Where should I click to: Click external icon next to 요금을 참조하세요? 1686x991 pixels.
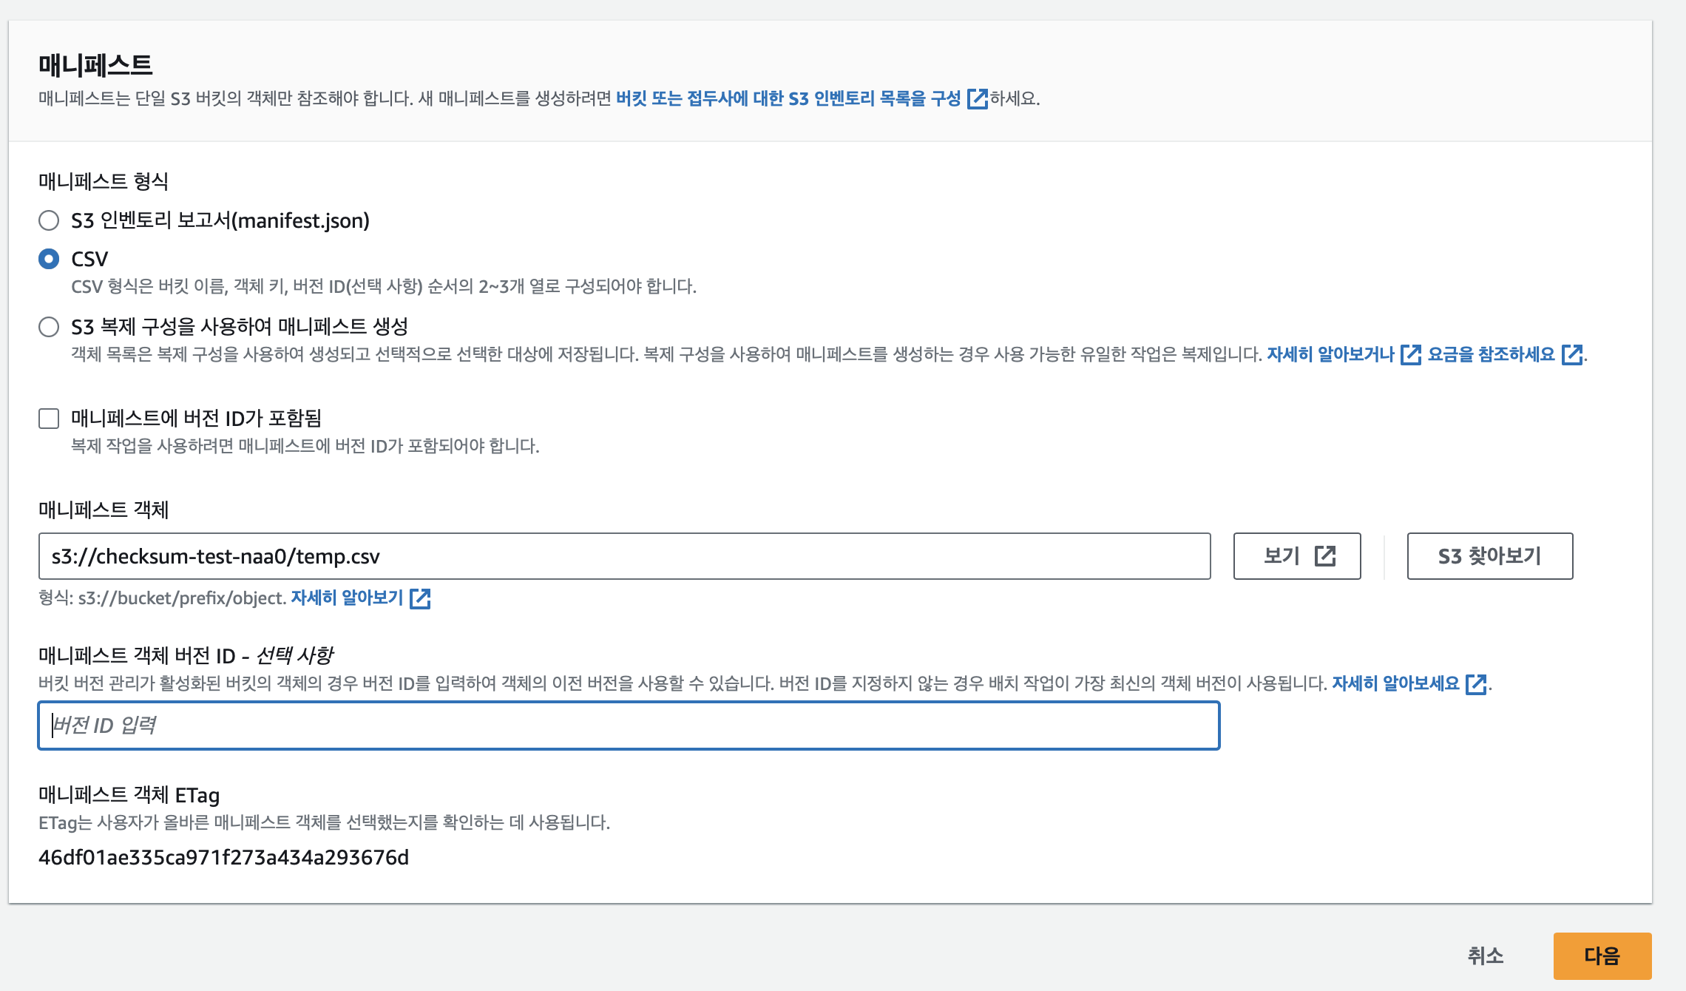point(1572,355)
